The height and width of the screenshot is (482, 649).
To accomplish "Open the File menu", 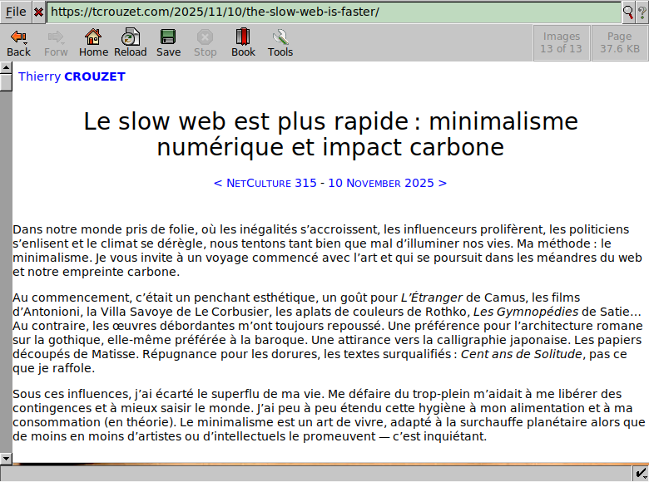I will (16, 12).
